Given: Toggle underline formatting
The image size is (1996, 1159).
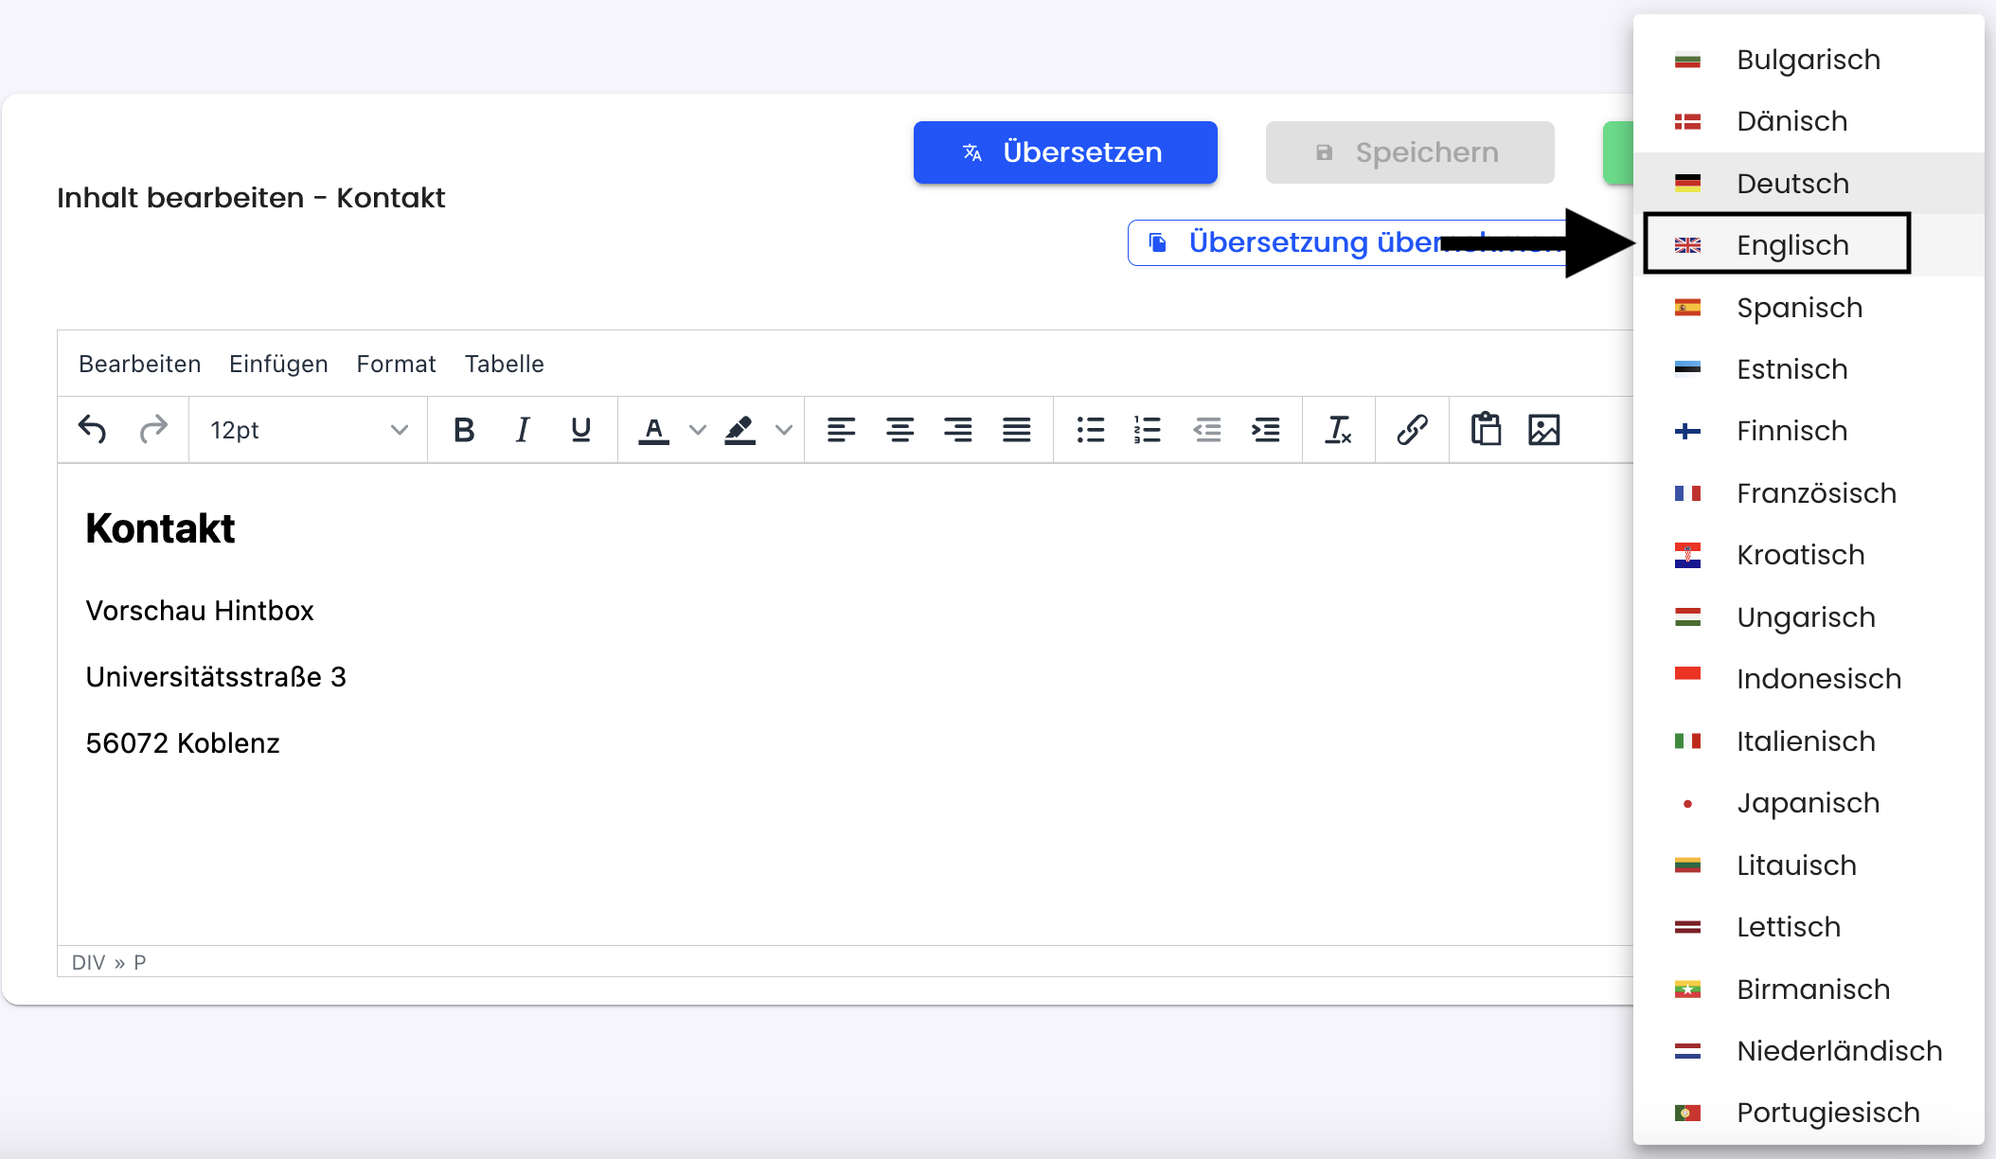Looking at the screenshot, I should tap(581, 430).
